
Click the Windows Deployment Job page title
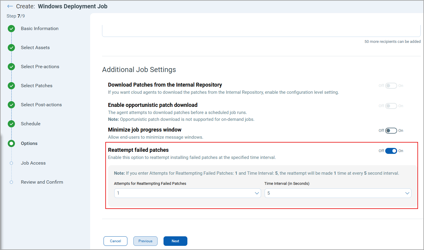tap(73, 6)
